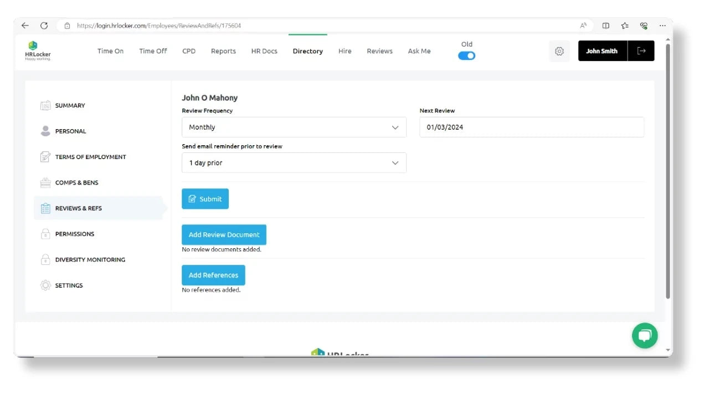Click the page vertical scrollbar

click(667, 166)
